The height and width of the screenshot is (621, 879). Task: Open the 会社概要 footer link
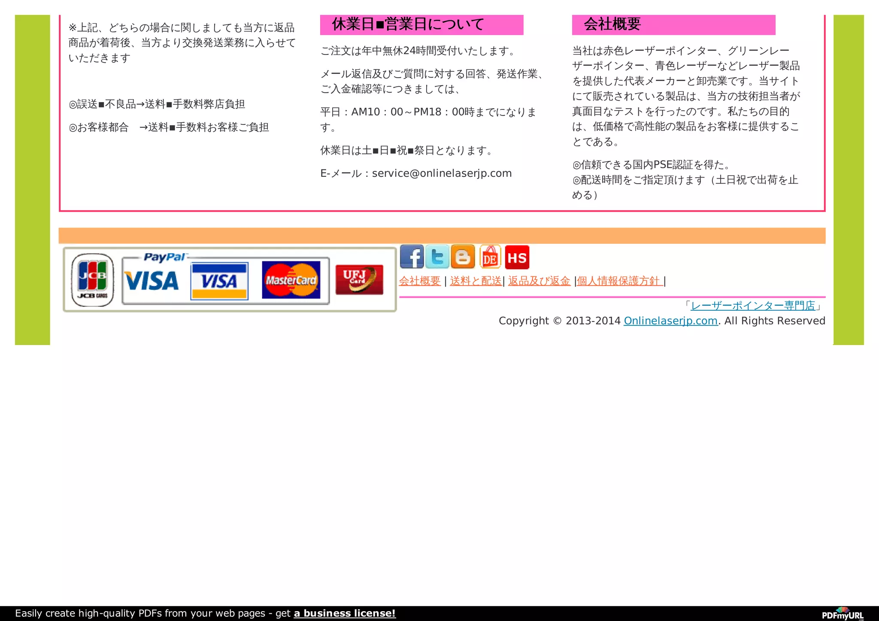(420, 281)
